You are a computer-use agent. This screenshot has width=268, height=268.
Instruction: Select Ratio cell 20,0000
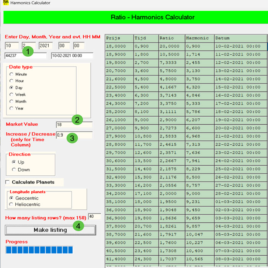pyautogui.click(x=172, y=46)
